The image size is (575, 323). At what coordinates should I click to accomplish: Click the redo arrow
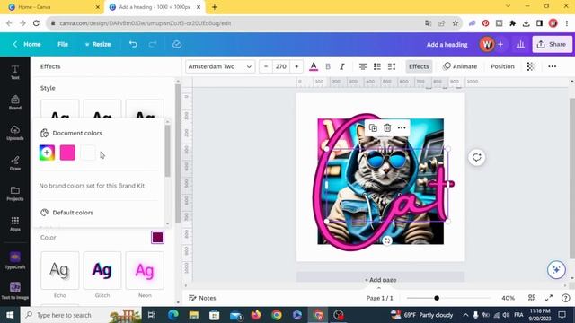153,44
